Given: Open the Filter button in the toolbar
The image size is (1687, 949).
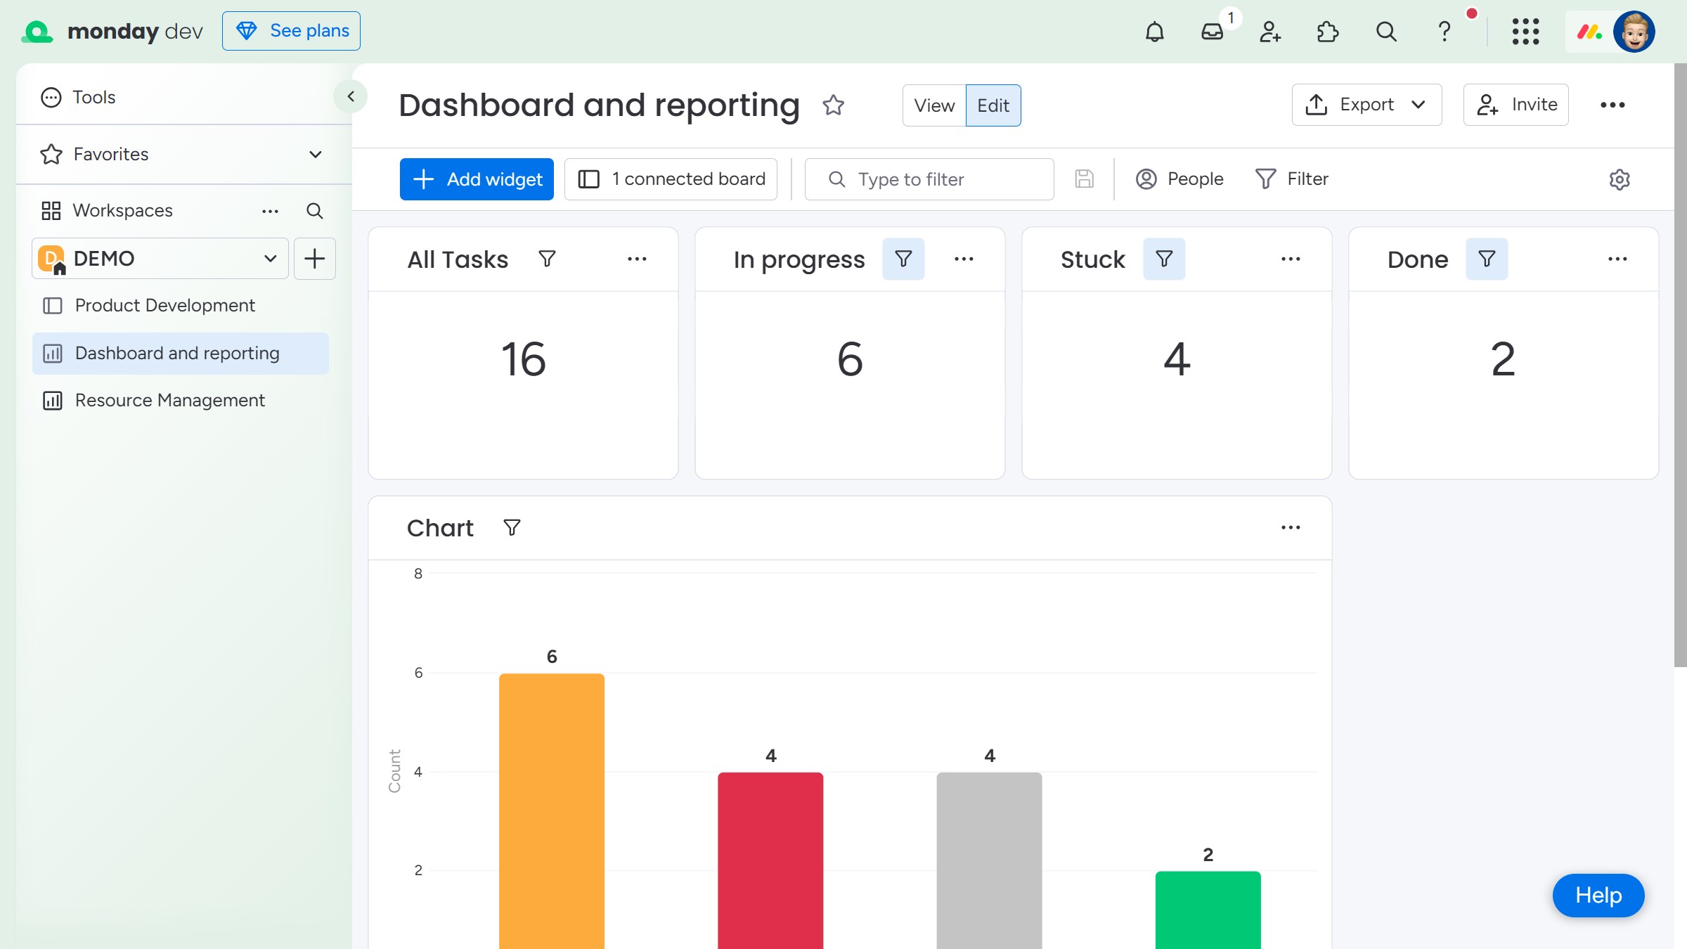Looking at the screenshot, I should [1292, 179].
